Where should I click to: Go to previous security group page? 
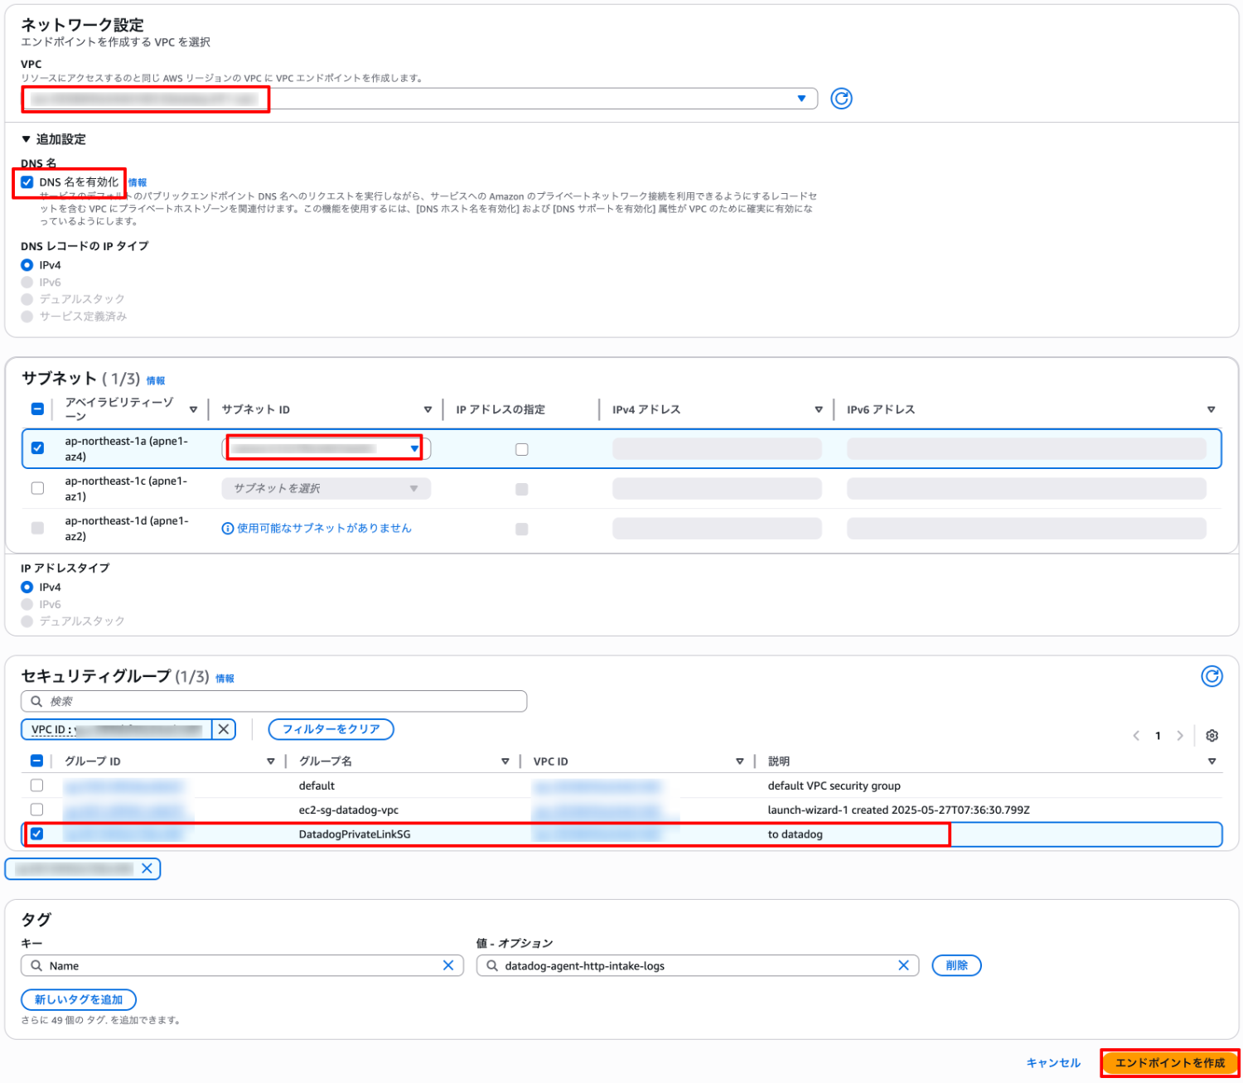tap(1136, 736)
